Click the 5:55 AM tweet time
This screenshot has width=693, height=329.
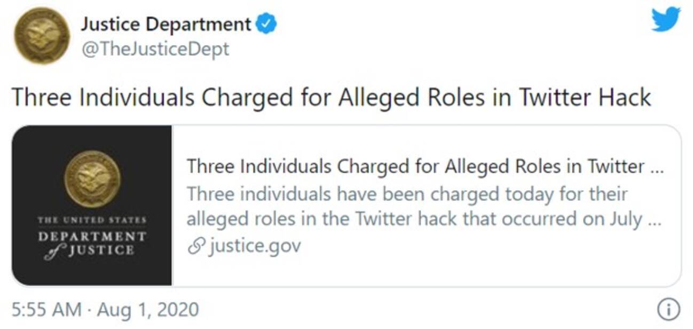coord(47,309)
